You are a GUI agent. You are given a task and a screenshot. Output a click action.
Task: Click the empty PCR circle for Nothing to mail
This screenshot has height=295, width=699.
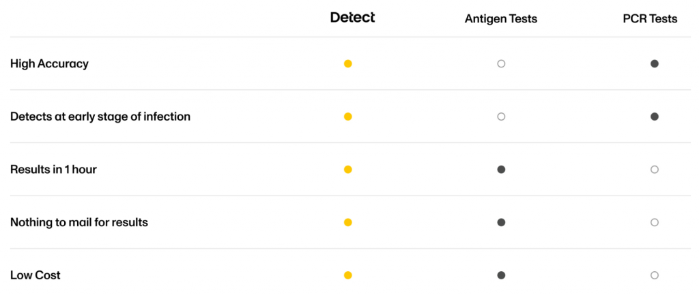point(655,222)
